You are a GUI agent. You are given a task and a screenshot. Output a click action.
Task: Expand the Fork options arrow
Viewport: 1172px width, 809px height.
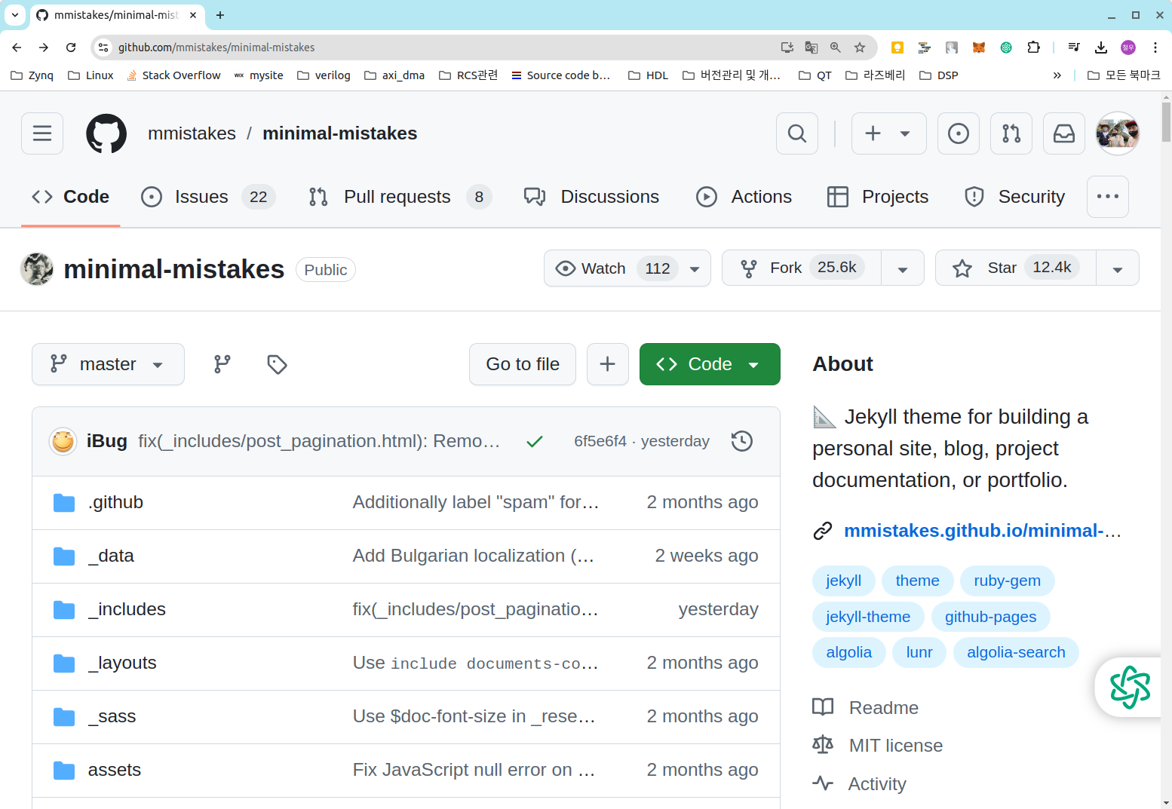pos(902,268)
